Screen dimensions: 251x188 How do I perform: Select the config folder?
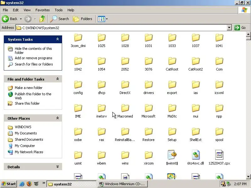(x=78, y=88)
